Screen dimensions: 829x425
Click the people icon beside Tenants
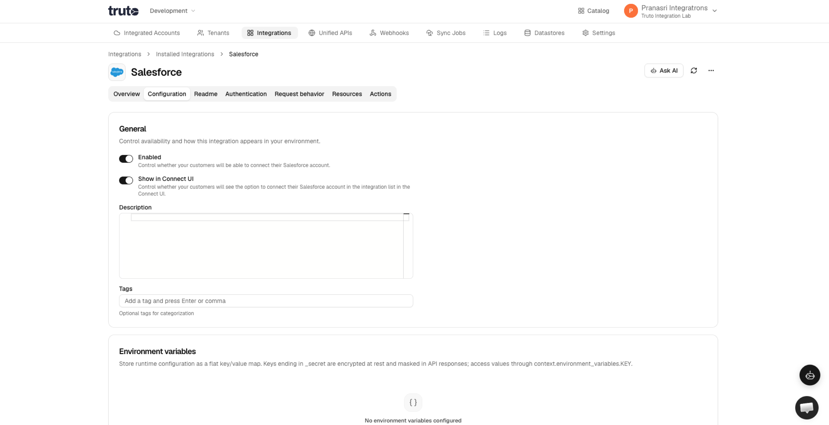(200, 33)
